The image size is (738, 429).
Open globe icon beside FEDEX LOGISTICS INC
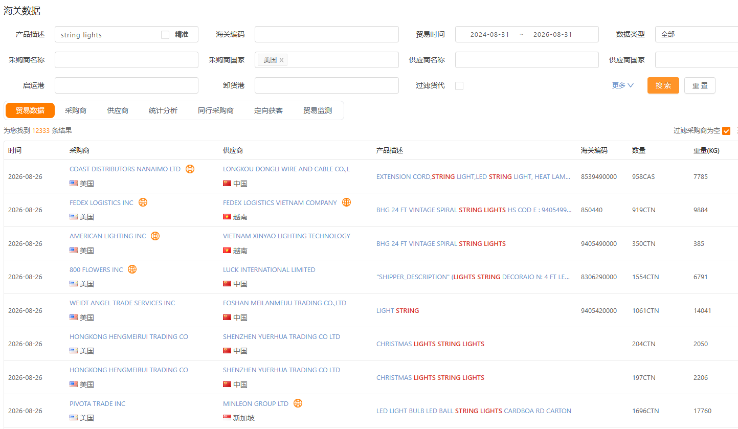143,202
